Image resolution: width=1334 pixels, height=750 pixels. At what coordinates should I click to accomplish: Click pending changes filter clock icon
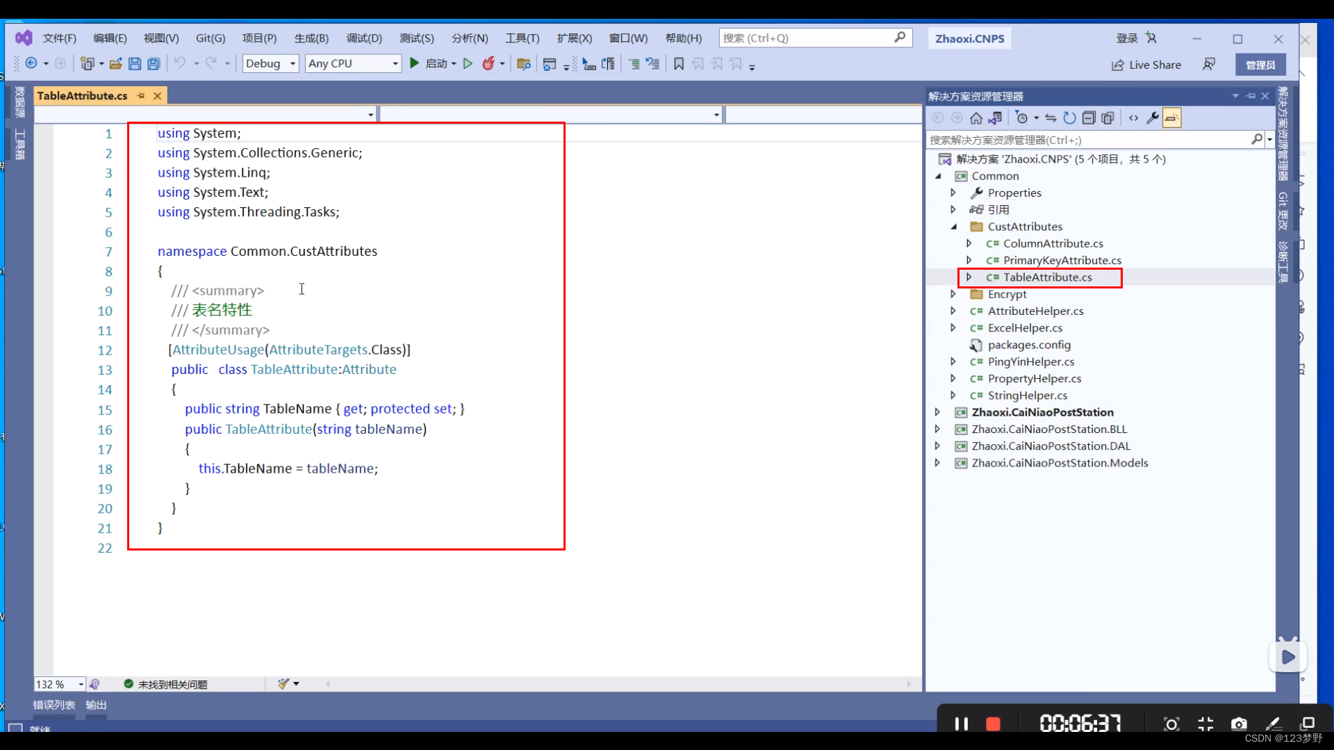(x=1022, y=118)
